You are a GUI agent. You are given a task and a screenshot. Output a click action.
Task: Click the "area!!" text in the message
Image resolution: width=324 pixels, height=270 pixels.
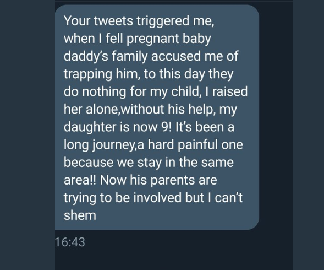pos(80,180)
